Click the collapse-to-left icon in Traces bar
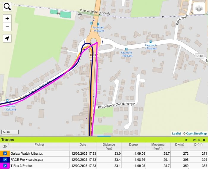The width and height of the screenshot is (208, 169). click(x=186, y=140)
